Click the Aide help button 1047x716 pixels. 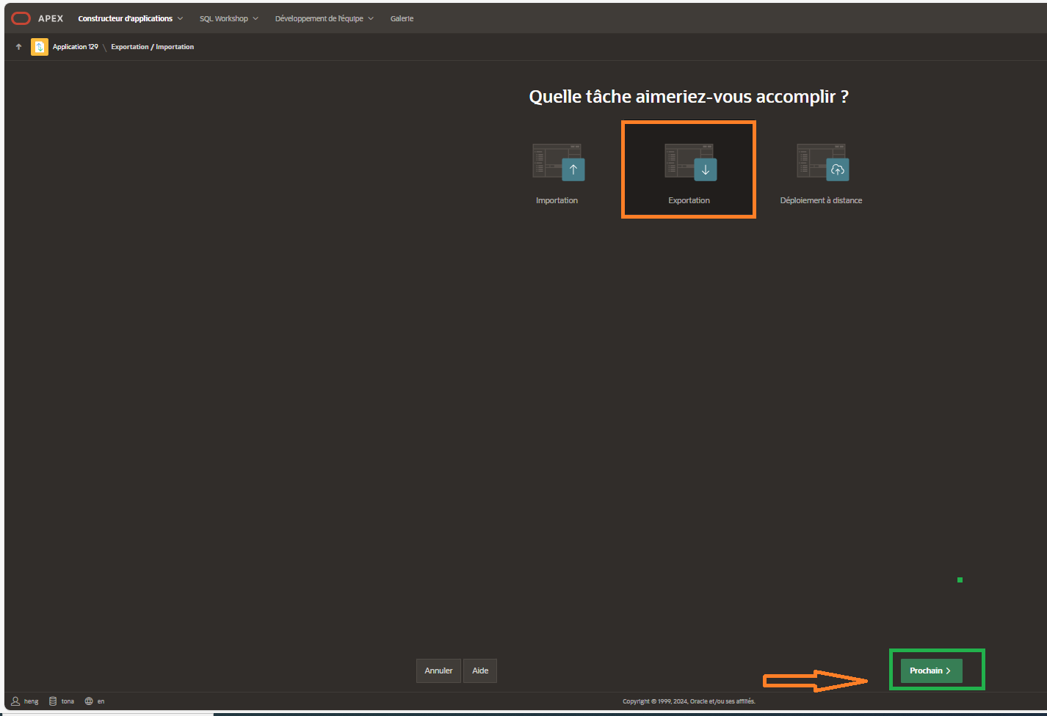(x=480, y=671)
